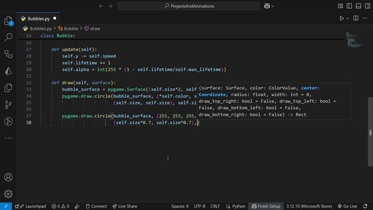
Task: Show errors and warnings count
Action: click(61, 206)
